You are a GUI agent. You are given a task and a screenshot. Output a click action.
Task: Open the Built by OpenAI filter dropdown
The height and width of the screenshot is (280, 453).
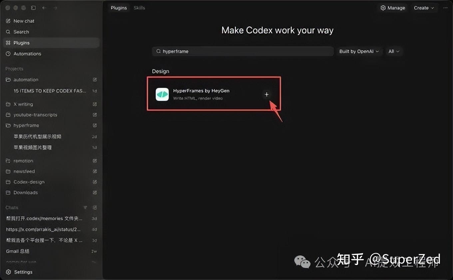(359, 51)
